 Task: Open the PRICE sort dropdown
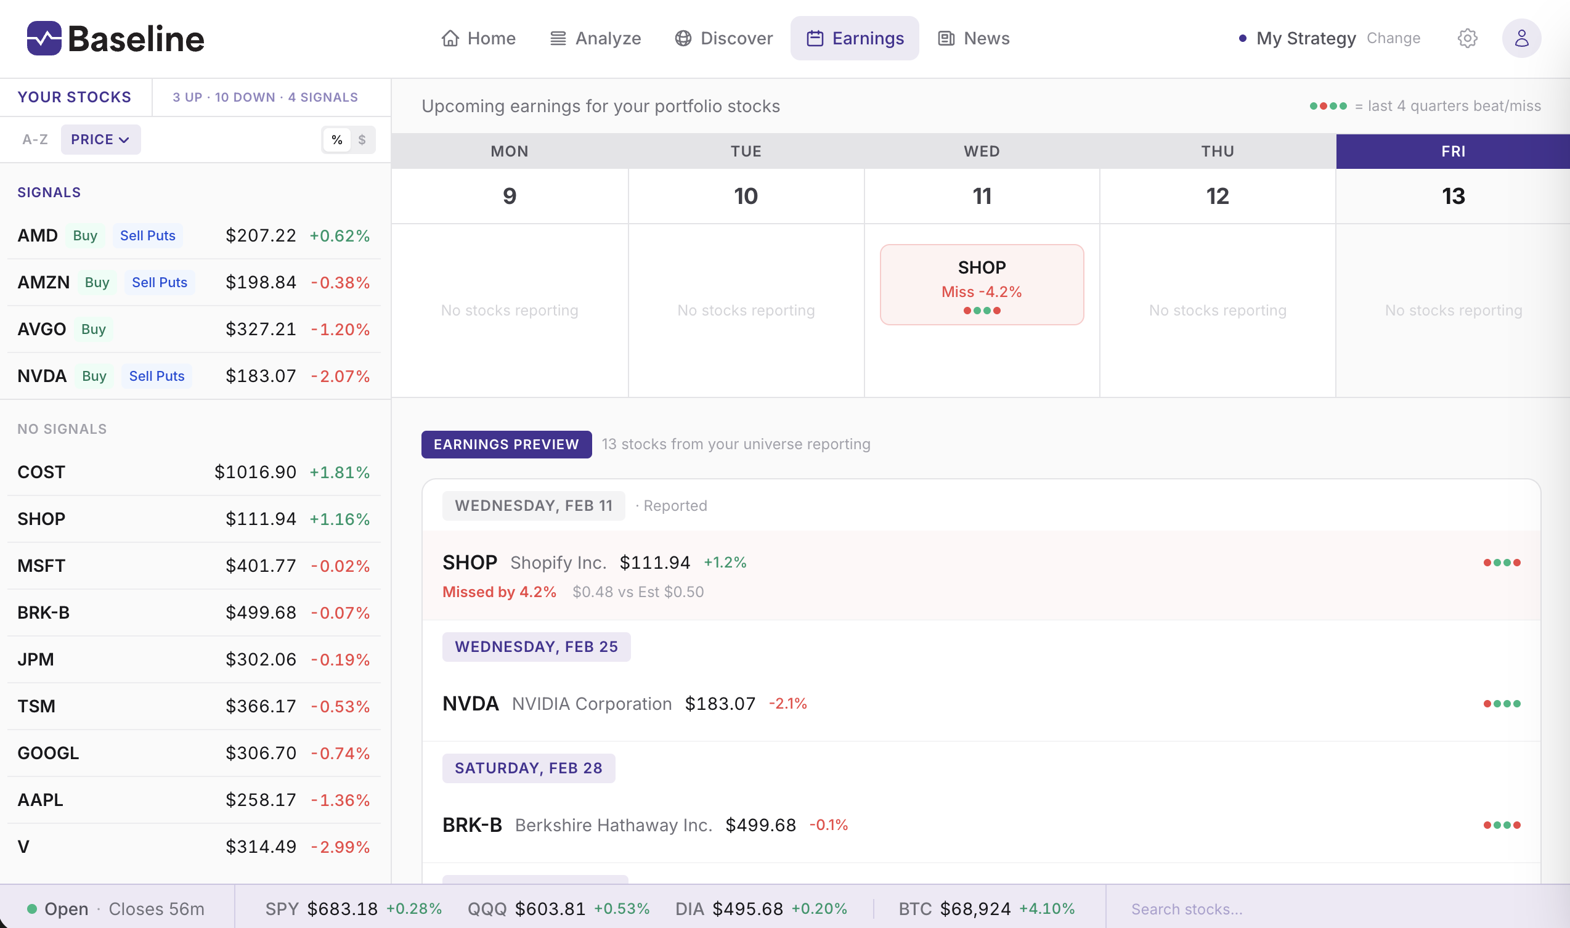click(100, 139)
